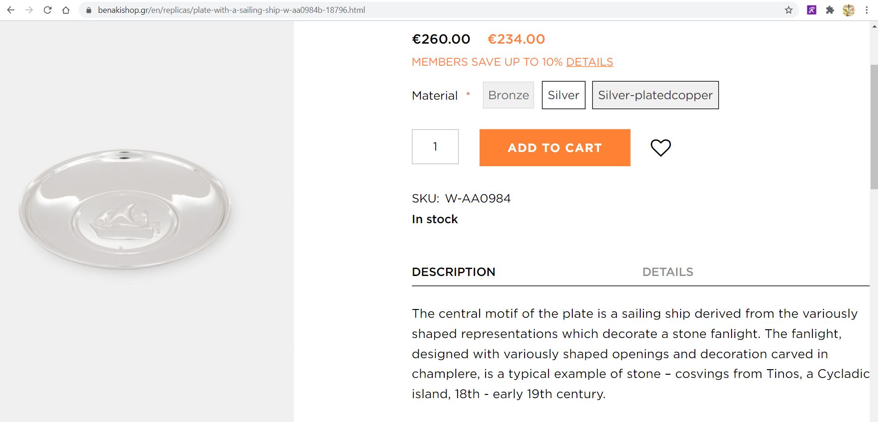Switch to the DETAILS tab
The image size is (878, 422).
667,272
